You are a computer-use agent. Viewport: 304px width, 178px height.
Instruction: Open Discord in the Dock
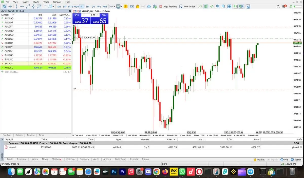pyautogui.click(x=148, y=172)
